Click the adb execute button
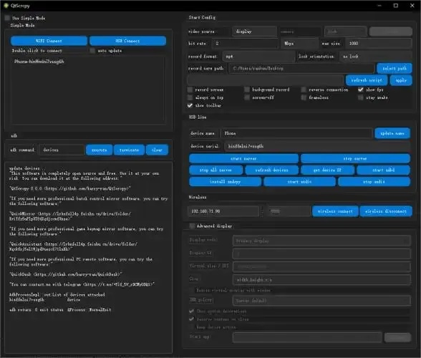 click(99, 150)
